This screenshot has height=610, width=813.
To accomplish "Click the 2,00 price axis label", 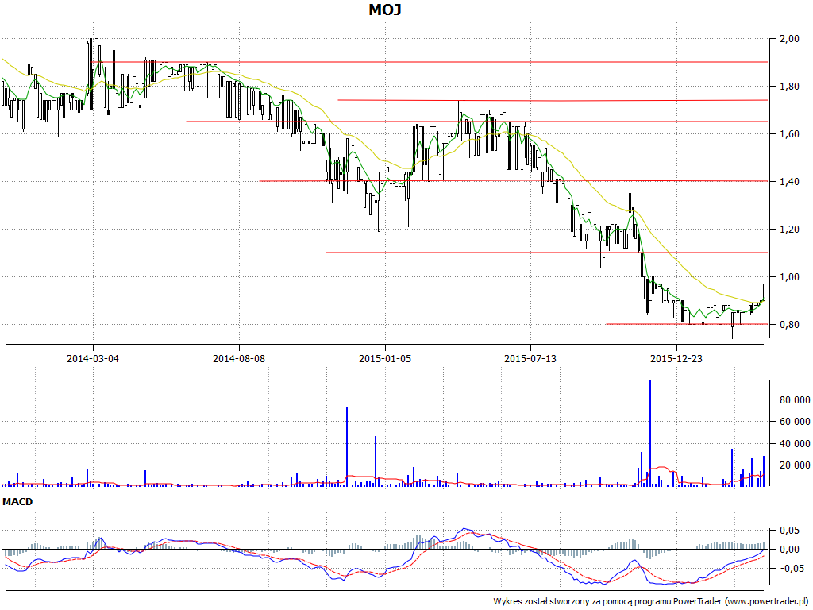I will (789, 39).
